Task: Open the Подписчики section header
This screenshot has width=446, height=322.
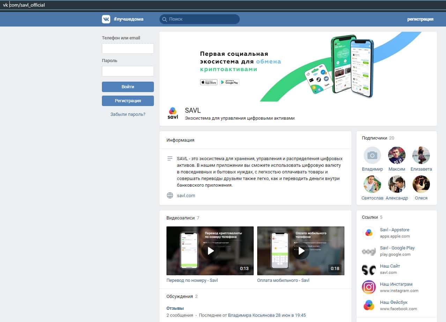Action: 378,138
